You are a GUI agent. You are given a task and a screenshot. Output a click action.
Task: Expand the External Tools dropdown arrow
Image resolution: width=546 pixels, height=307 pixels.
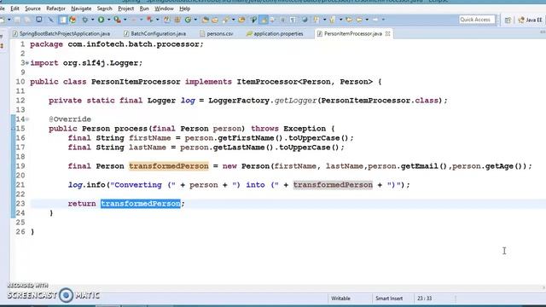coord(125,20)
